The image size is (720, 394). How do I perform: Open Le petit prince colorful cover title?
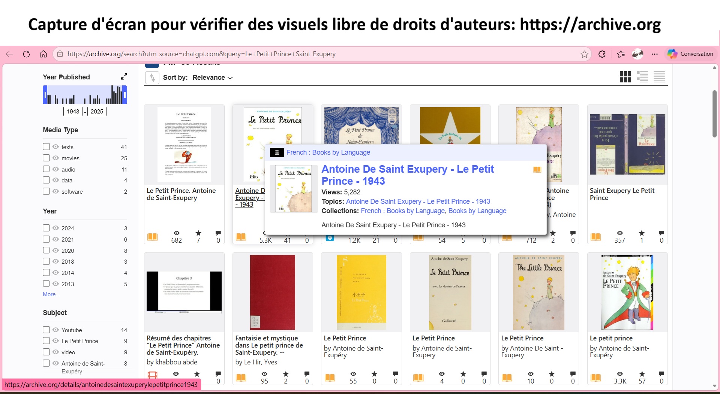tap(611, 338)
